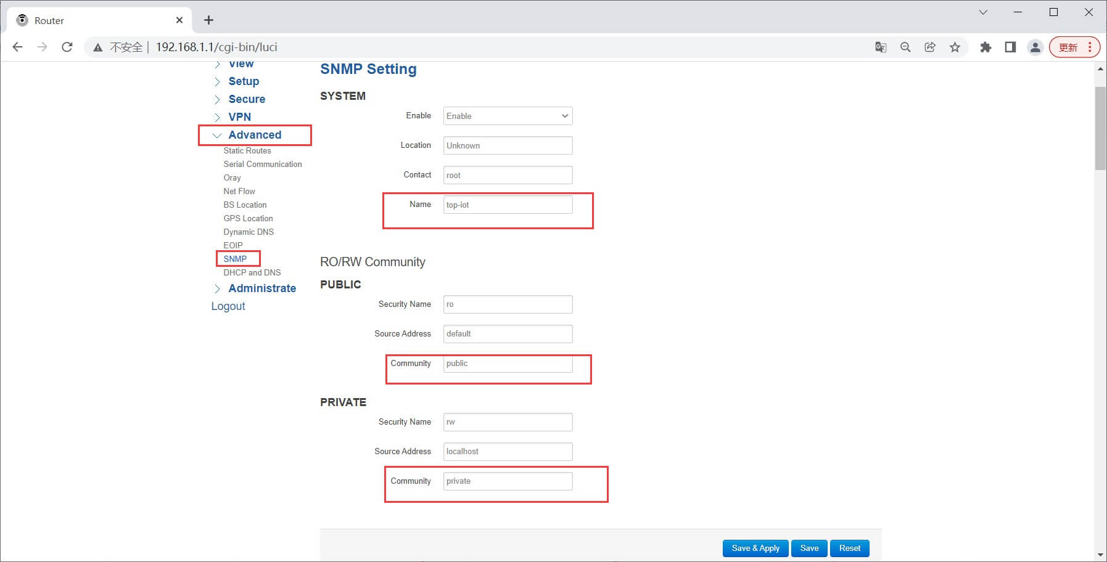Open BS Location page
The height and width of the screenshot is (562, 1107).
click(245, 205)
